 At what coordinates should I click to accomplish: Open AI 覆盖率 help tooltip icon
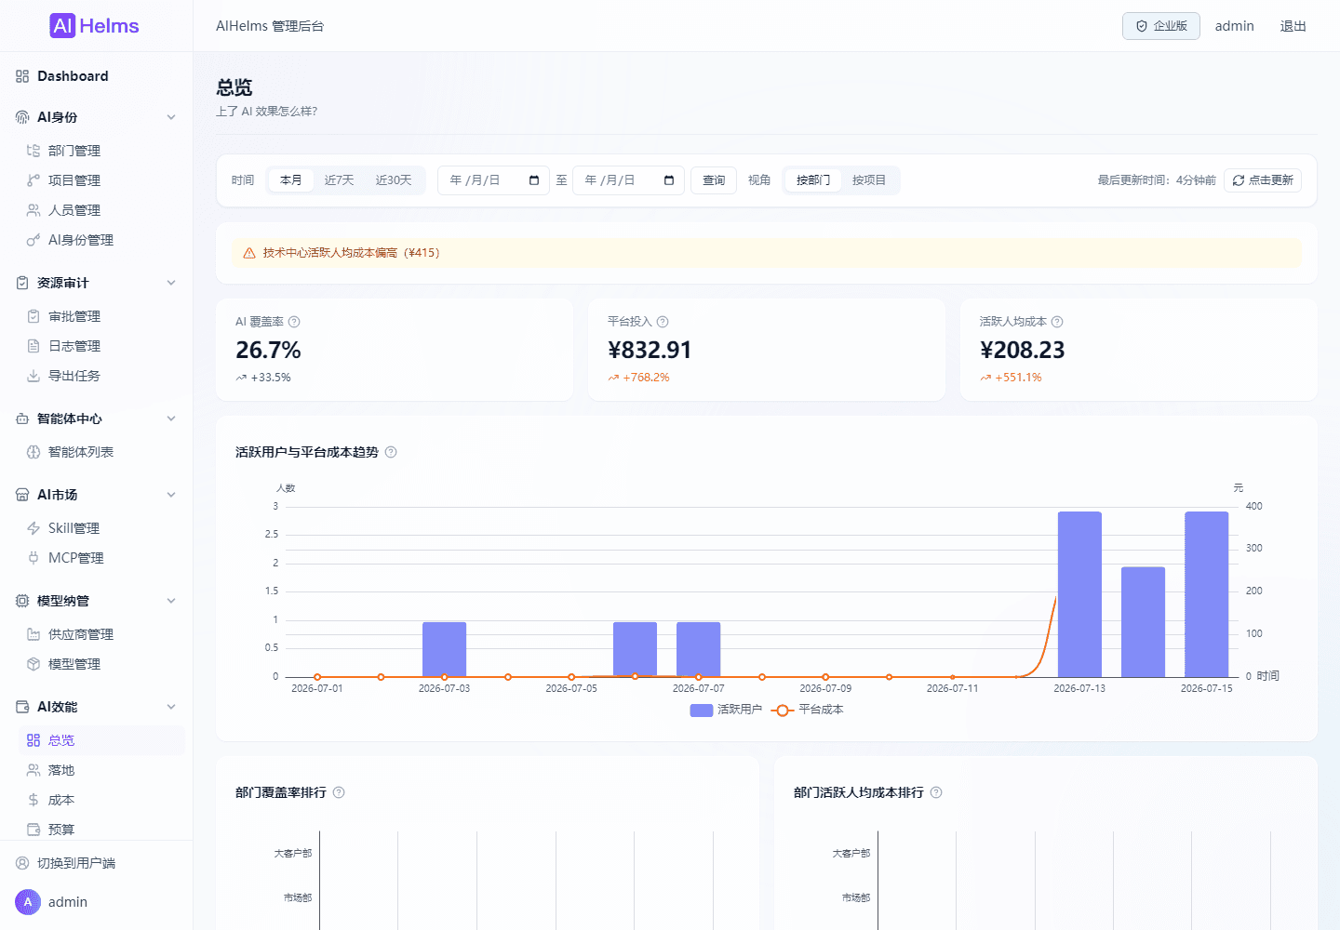[294, 322]
